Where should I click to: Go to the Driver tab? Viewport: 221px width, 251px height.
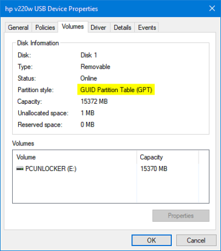[x=98, y=27]
